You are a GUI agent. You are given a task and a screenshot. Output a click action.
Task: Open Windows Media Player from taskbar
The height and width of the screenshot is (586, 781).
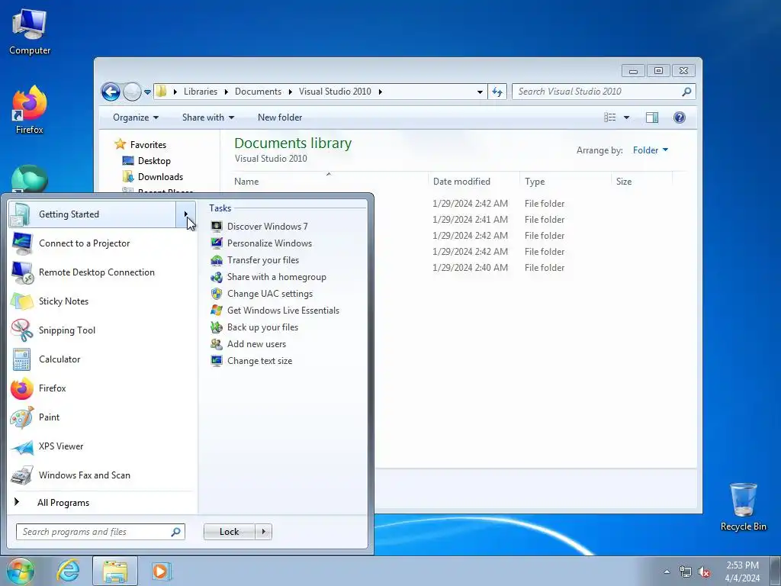click(160, 571)
